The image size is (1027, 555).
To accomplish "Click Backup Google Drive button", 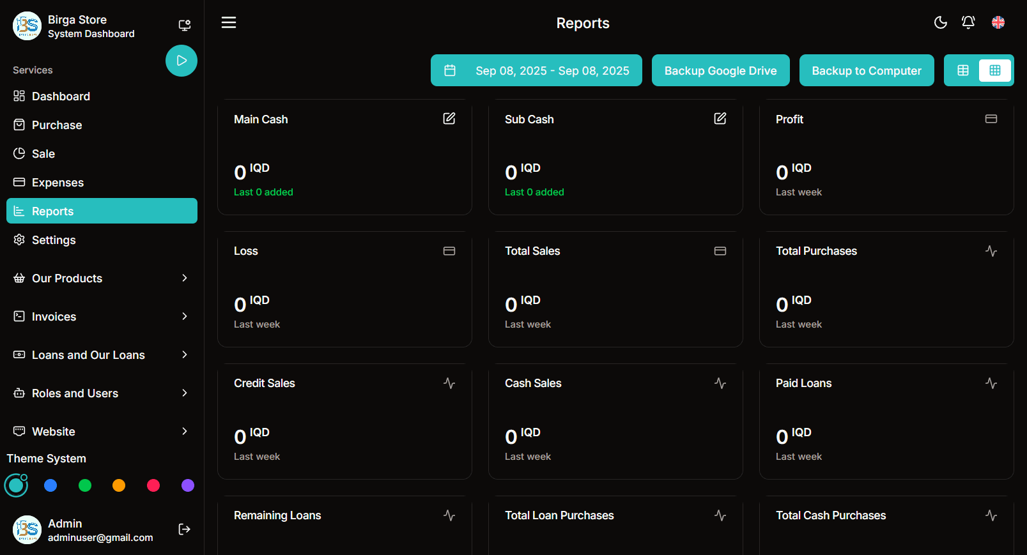I will [720, 71].
